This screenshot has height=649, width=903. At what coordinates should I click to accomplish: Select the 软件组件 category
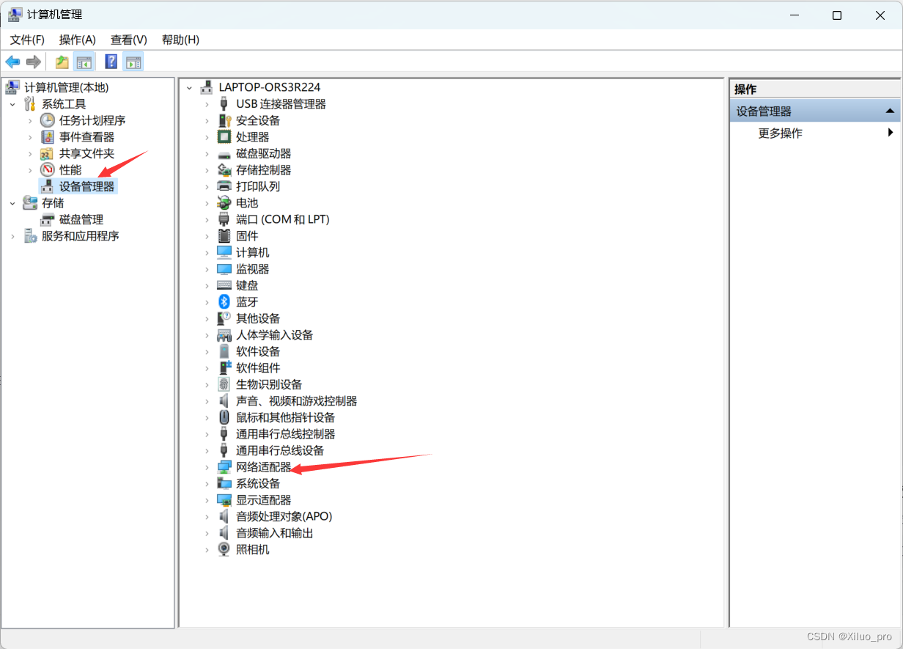point(258,368)
